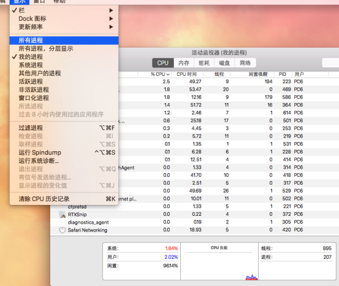Click the 活动监视器 (我的进程) window title
Image resolution: width=339 pixels, height=286 pixels.
(x=219, y=53)
